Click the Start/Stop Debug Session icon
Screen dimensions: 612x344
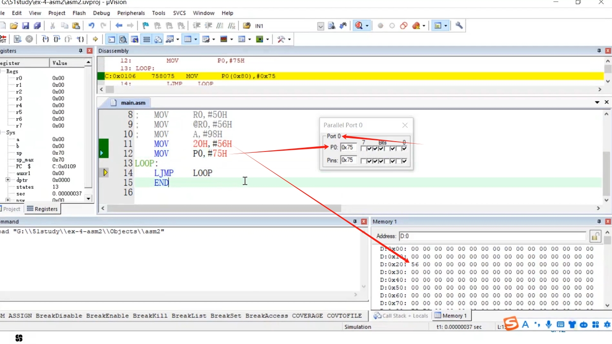pyautogui.click(x=359, y=26)
